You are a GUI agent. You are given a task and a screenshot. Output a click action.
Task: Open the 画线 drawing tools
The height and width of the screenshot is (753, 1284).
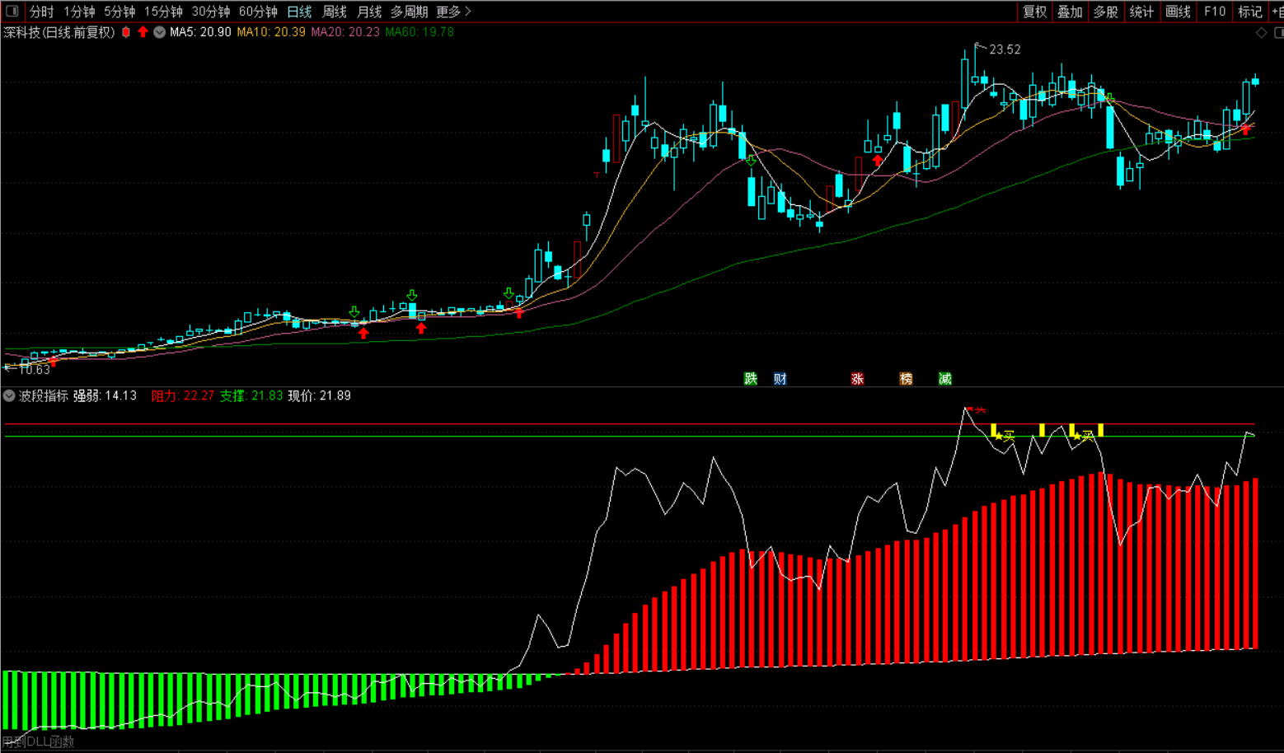pos(1178,12)
